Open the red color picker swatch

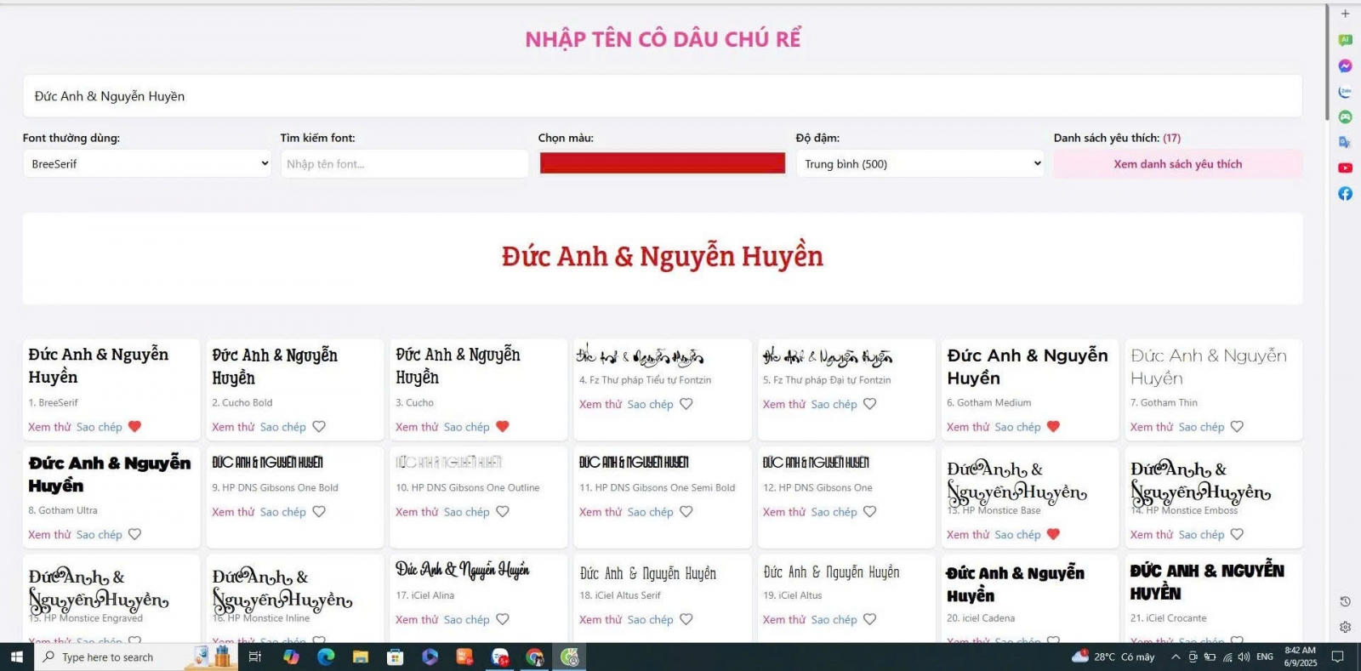click(662, 163)
